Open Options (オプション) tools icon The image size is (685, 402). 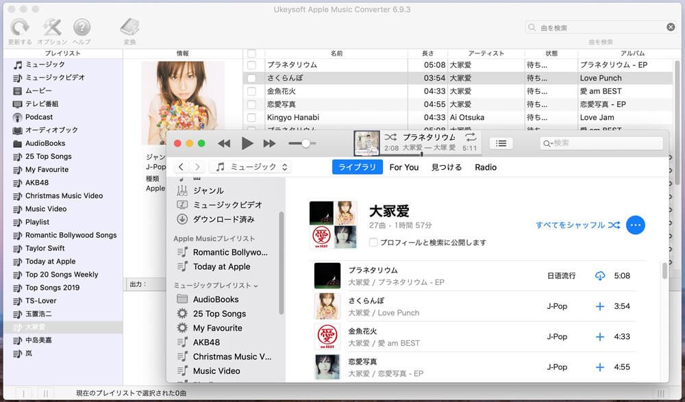(x=52, y=27)
